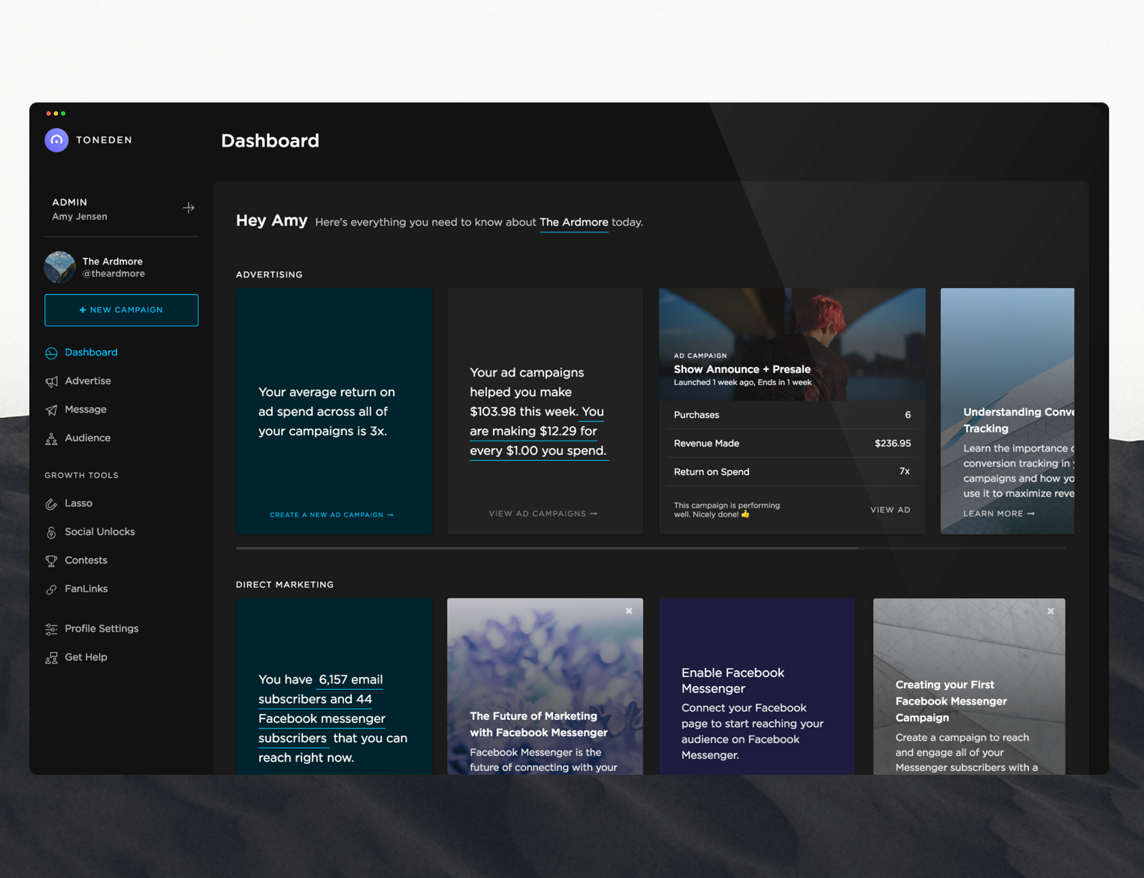Click View Ad on Show Announce campaign
Screen dimensions: 1144x878
tap(890, 510)
